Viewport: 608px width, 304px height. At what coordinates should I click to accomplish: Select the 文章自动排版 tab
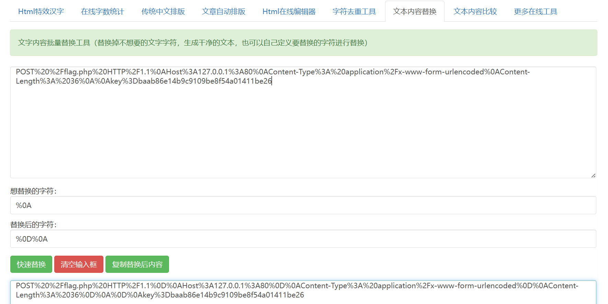[x=224, y=12]
